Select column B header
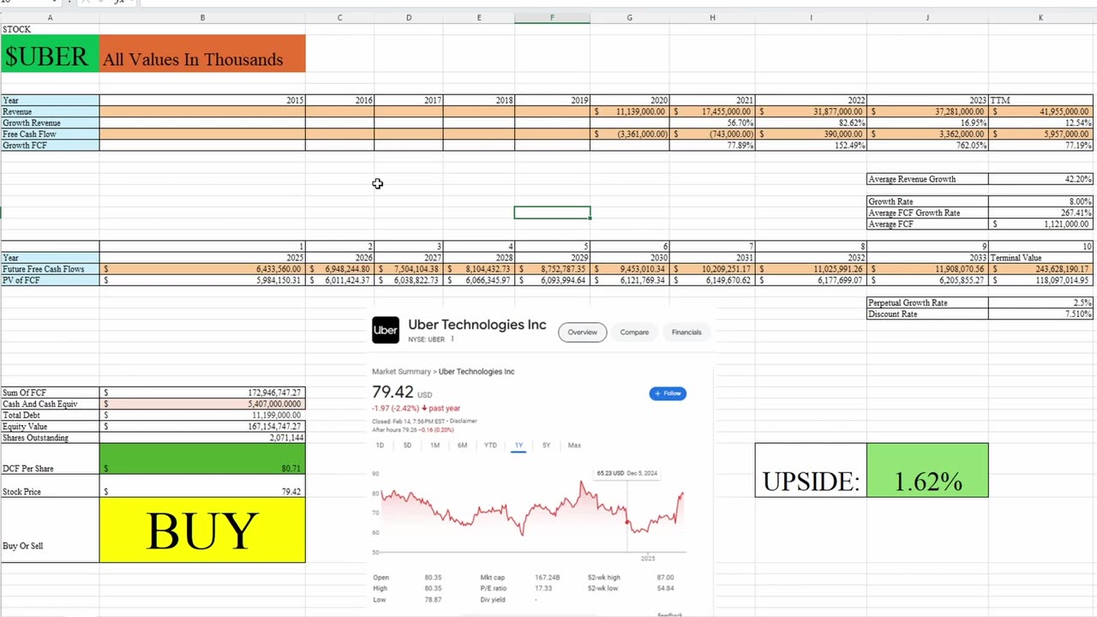The width and height of the screenshot is (1097, 617). tap(202, 18)
